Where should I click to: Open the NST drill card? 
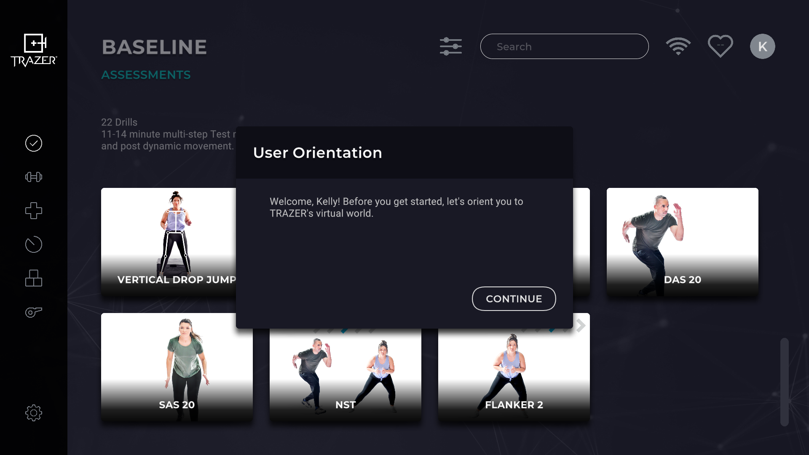click(x=346, y=375)
